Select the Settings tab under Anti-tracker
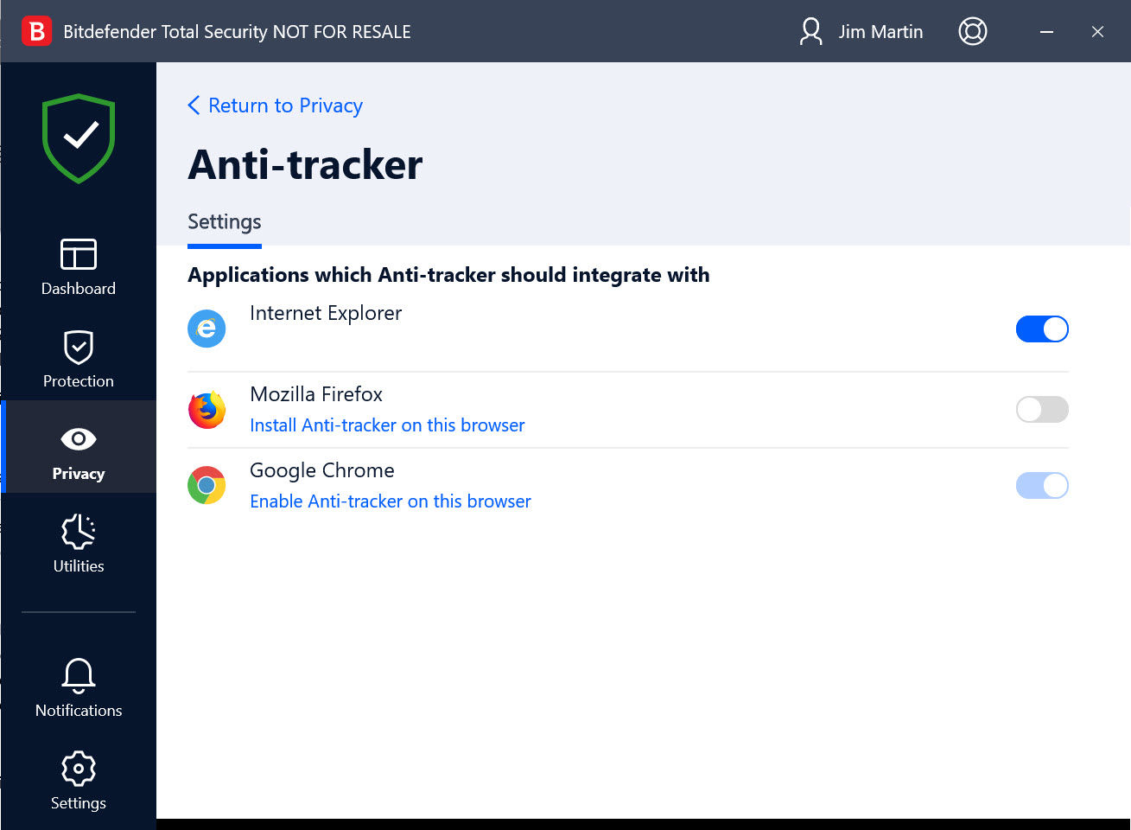1131x830 pixels. click(225, 222)
